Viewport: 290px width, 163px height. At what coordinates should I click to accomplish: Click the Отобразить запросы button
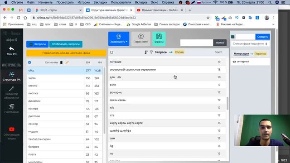pos(66,44)
